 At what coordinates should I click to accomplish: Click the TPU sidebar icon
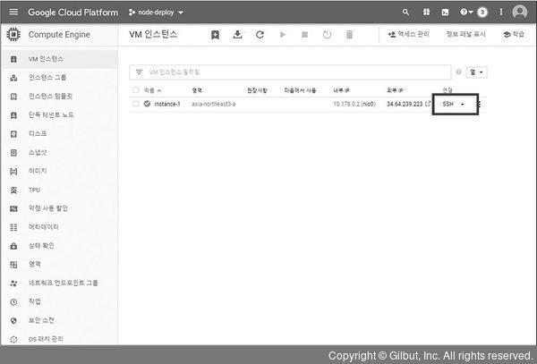point(13,190)
